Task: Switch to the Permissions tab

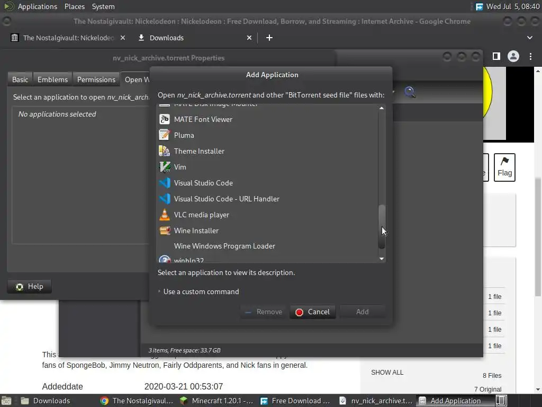Action: point(96,79)
